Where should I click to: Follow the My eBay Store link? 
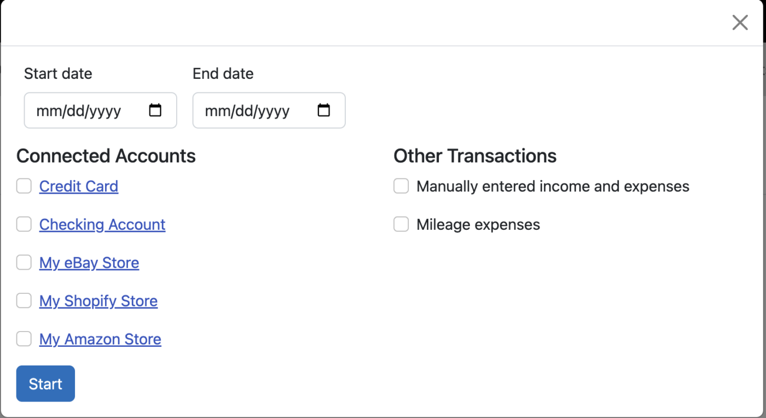coord(89,263)
